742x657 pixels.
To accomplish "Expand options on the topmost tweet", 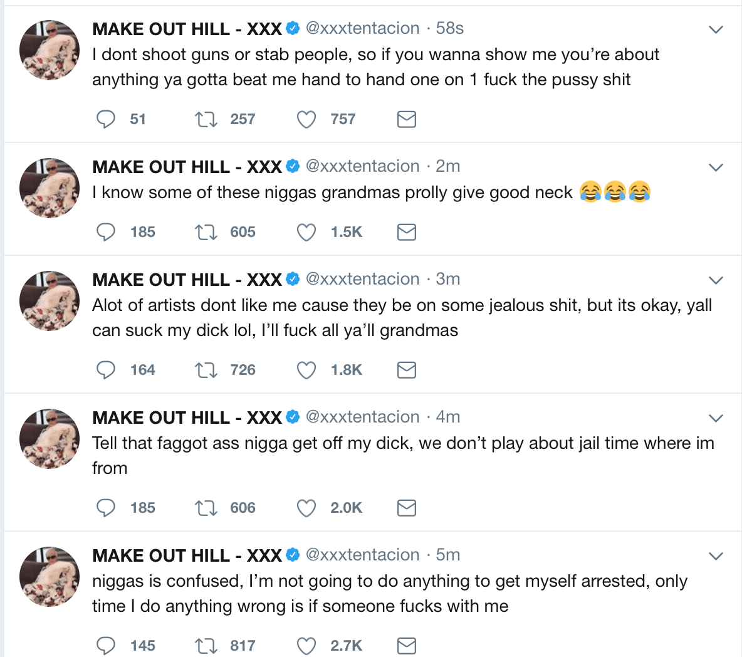I will (x=715, y=28).
